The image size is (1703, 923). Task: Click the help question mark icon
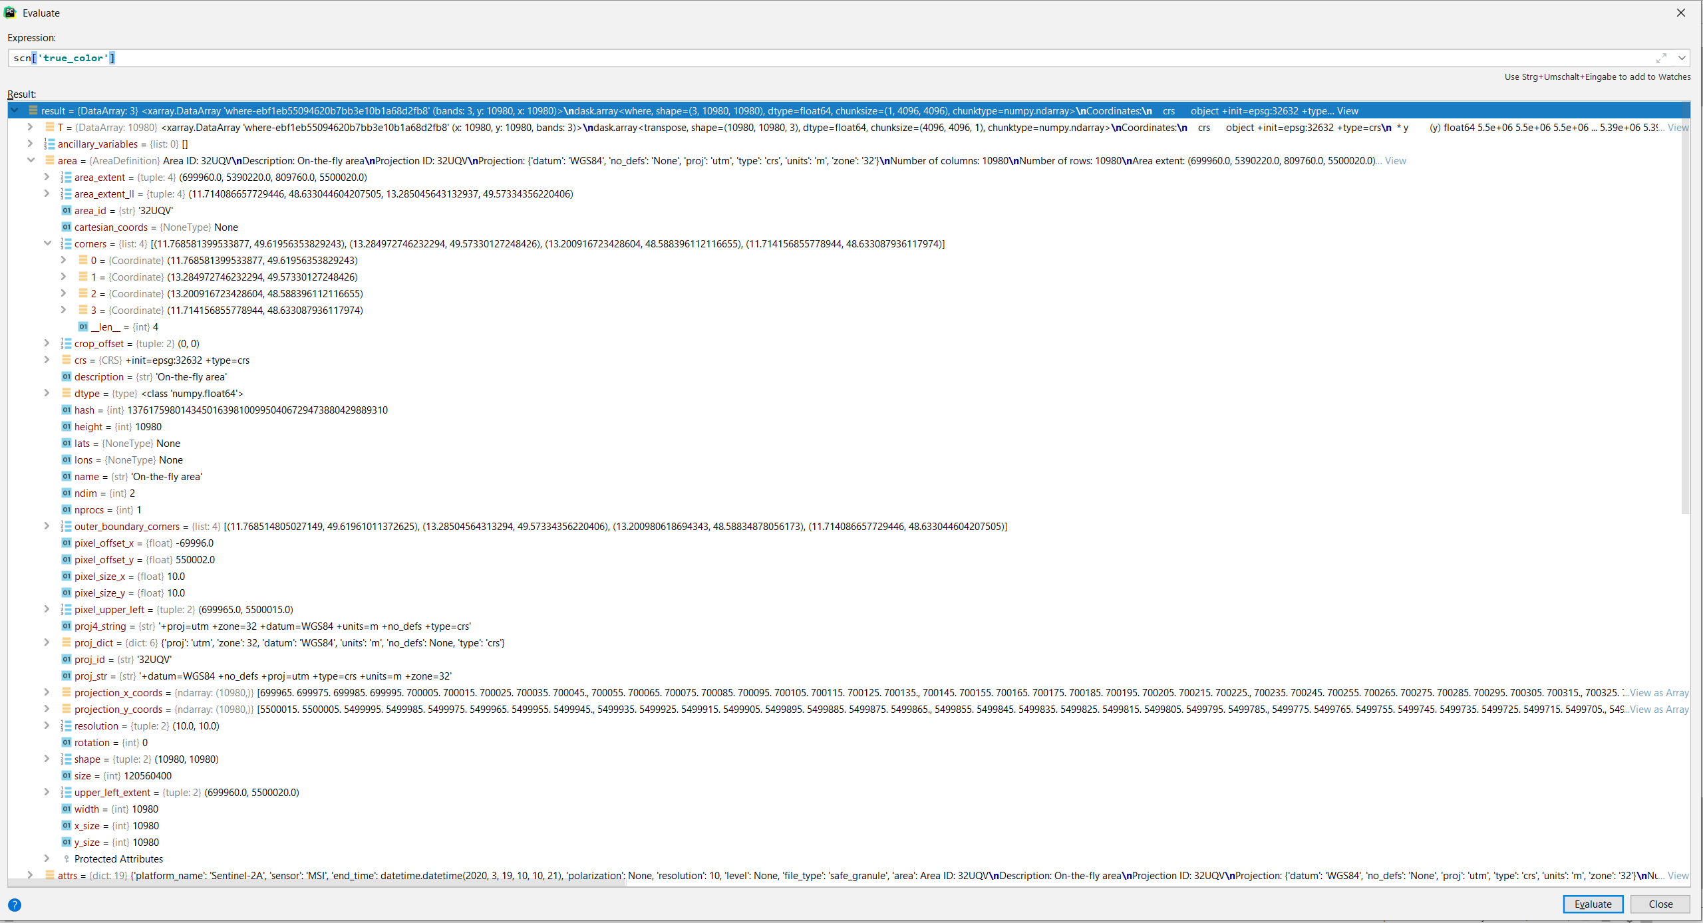click(15, 904)
